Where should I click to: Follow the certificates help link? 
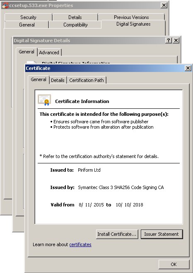[80, 244]
